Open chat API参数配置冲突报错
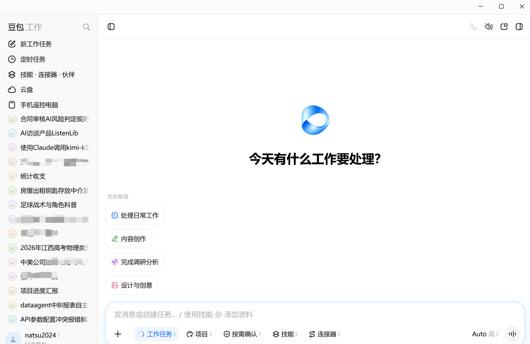 (x=49, y=319)
